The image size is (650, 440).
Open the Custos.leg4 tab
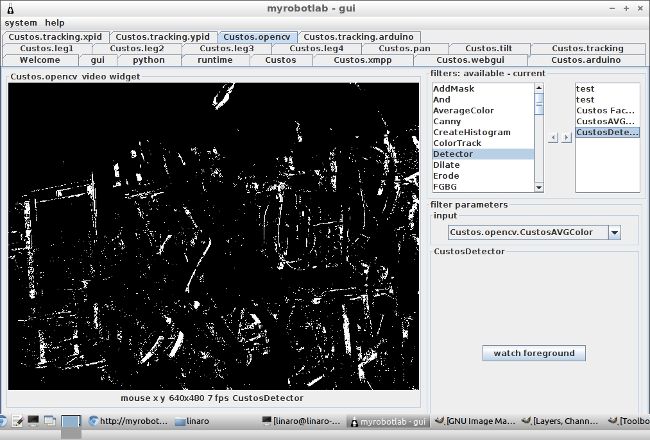point(317,49)
